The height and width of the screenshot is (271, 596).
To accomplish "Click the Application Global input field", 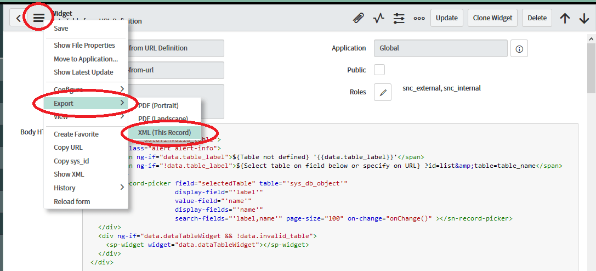I will pyautogui.click(x=440, y=48).
